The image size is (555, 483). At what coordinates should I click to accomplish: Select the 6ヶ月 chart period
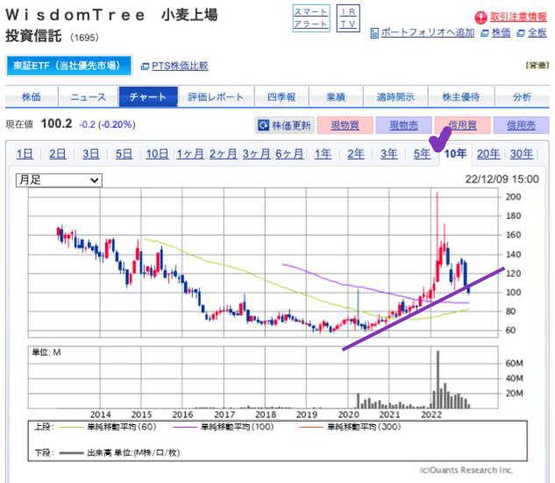click(289, 154)
